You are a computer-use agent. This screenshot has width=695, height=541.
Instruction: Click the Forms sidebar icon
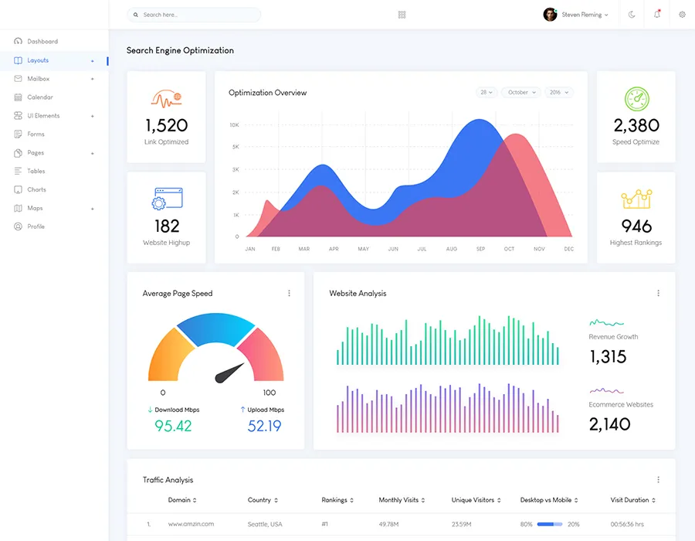click(x=18, y=134)
